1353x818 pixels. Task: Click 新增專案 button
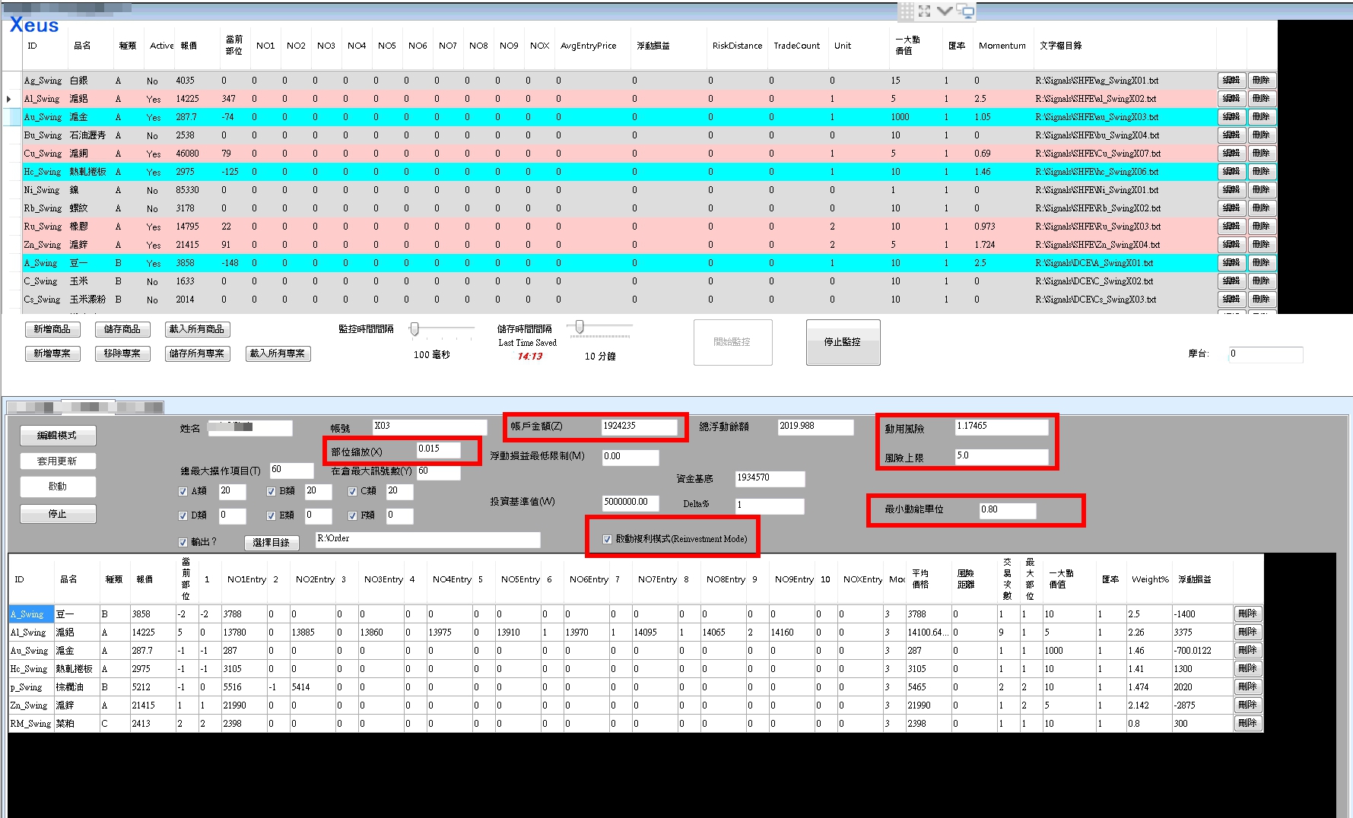tap(52, 354)
